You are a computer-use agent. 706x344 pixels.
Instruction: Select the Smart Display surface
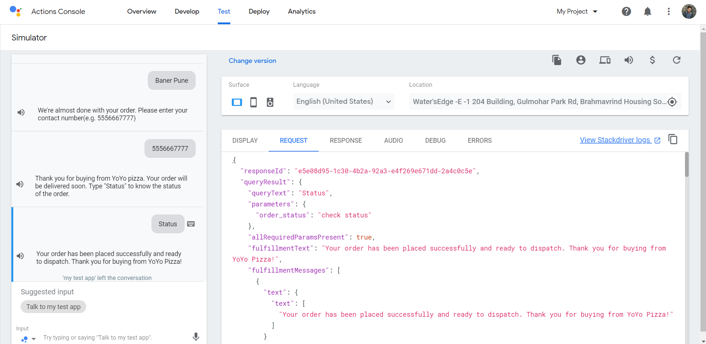pyautogui.click(x=237, y=102)
